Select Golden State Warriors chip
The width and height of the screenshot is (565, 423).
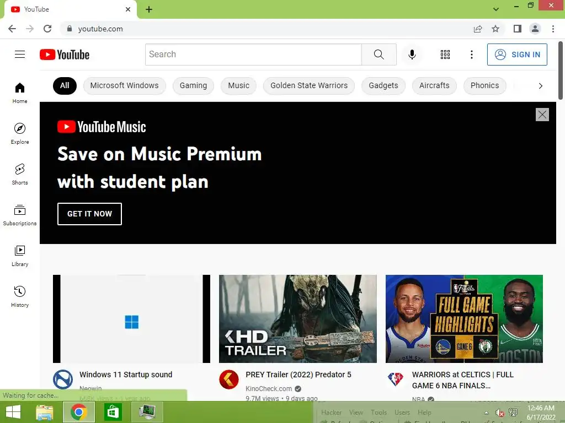pos(309,85)
